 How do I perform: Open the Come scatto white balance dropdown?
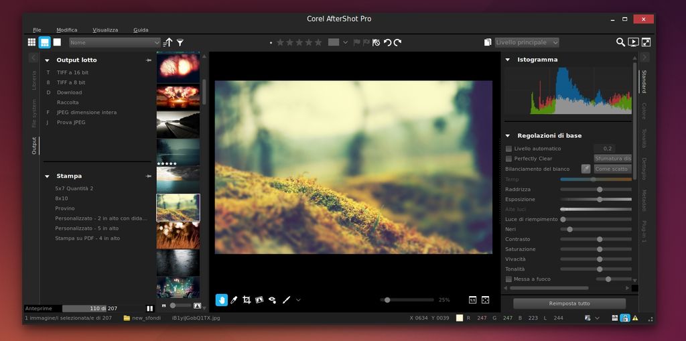coord(612,169)
